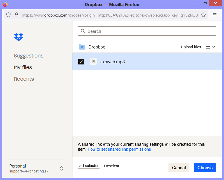This screenshot has width=224, height=180.
Task: Click the Dropbox logo in sidebar
Action: tap(19, 37)
